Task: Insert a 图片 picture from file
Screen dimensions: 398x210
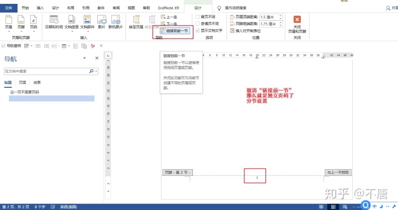Action: point(102,22)
